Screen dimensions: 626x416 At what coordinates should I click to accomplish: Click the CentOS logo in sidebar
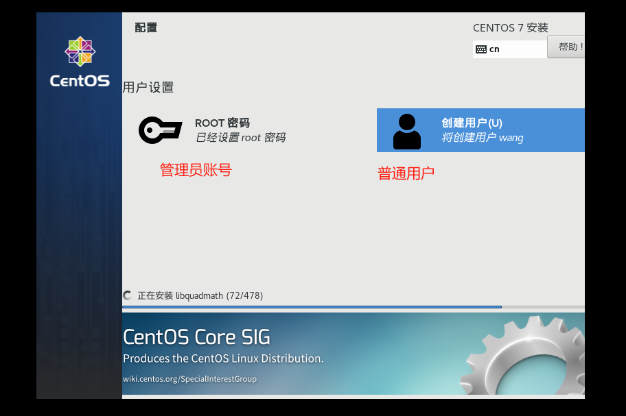tap(80, 51)
